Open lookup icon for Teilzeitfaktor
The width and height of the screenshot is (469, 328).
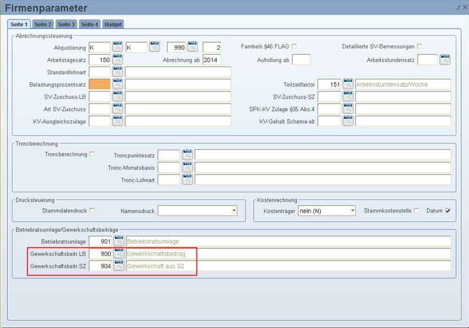click(348, 84)
